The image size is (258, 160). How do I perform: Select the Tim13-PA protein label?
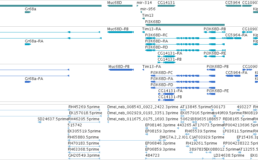152,67
